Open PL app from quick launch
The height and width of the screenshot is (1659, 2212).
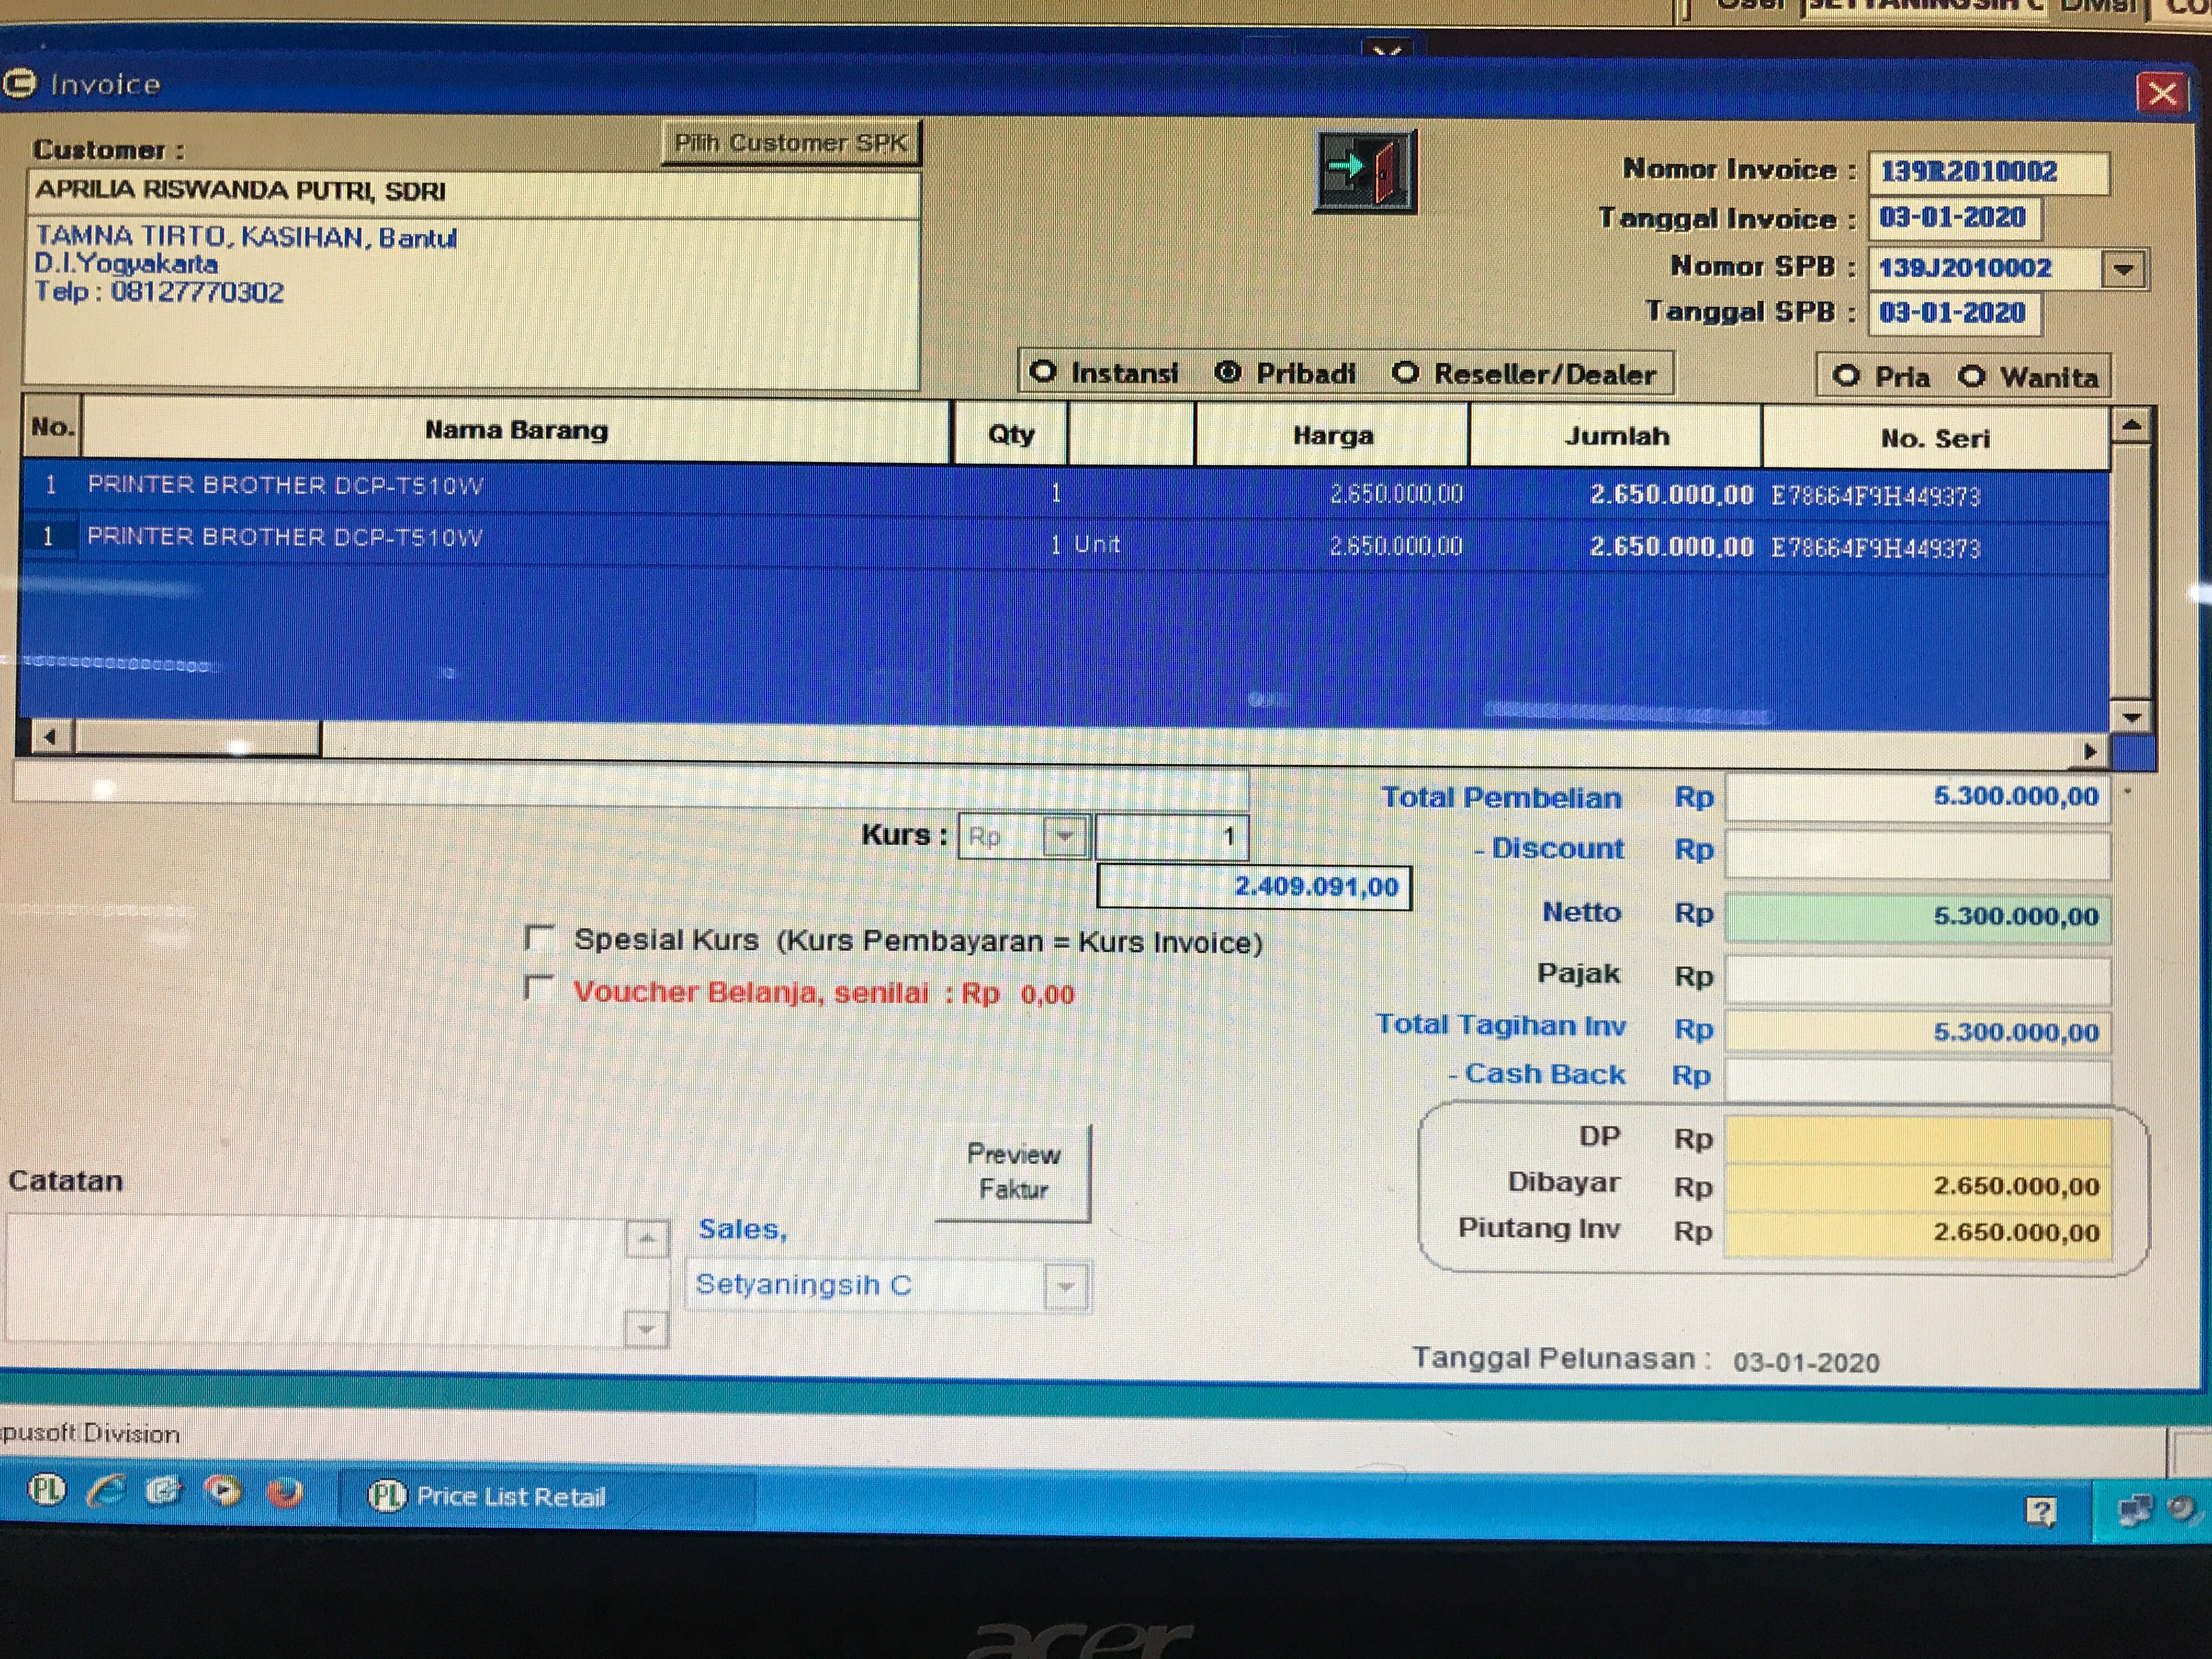pos(46,1491)
